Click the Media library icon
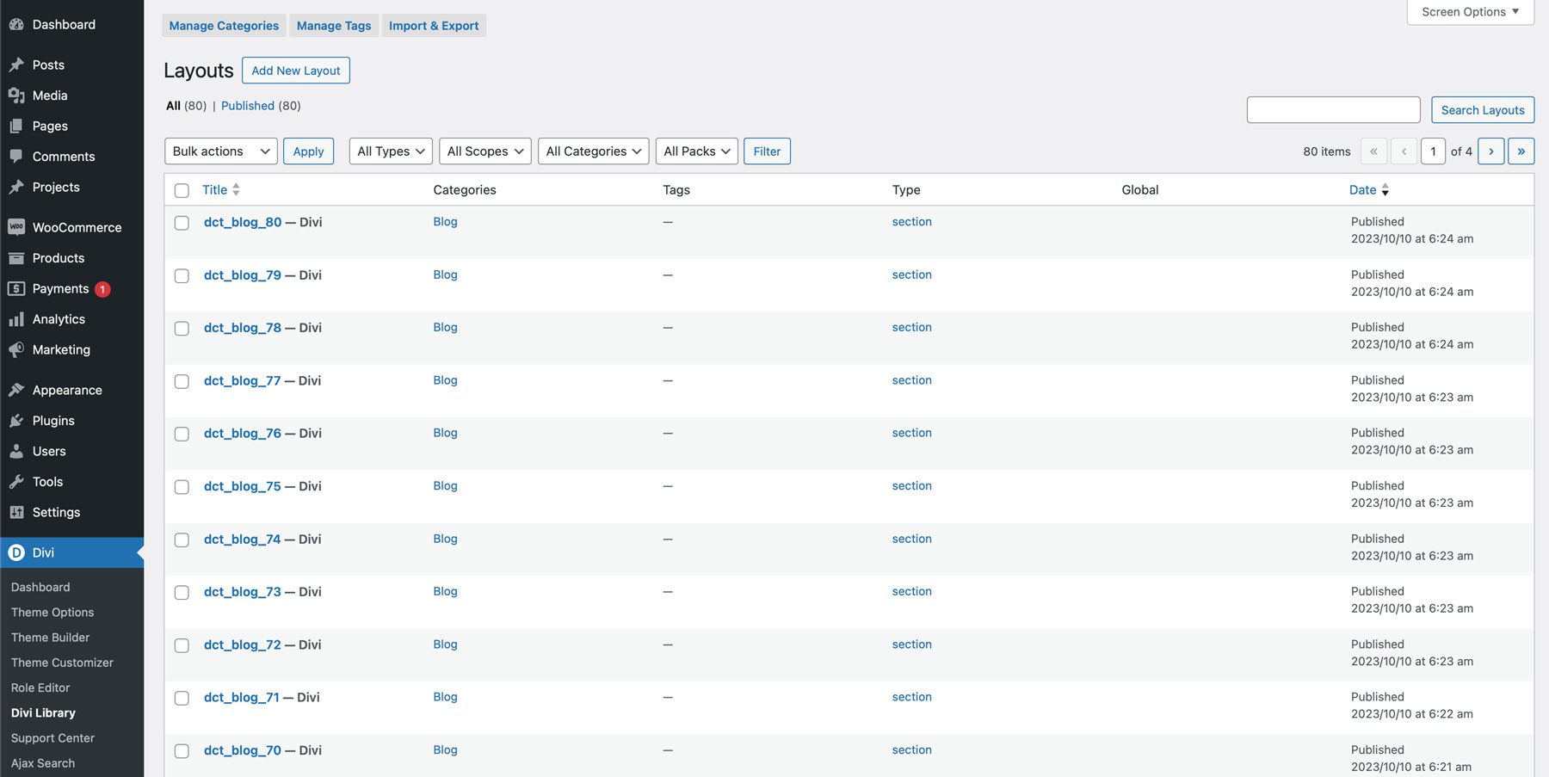This screenshot has width=1549, height=777. point(16,96)
